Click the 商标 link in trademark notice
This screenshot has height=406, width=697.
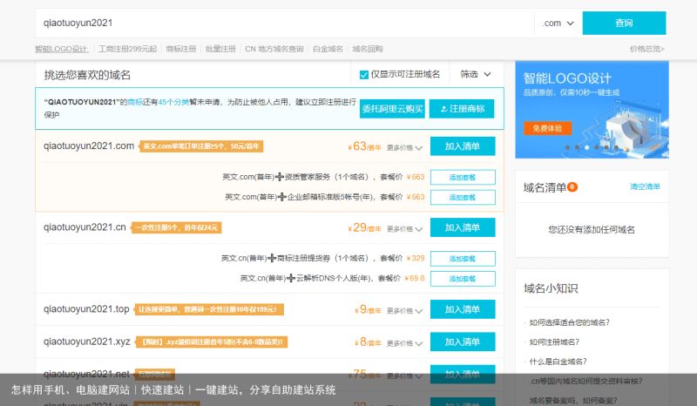click(x=135, y=102)
